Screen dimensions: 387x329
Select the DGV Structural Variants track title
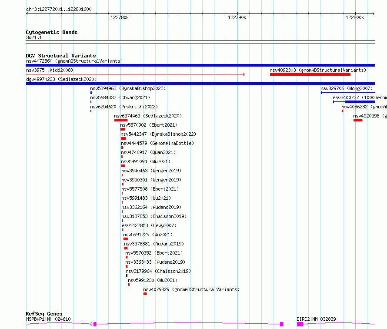click(x=61, y=56)
